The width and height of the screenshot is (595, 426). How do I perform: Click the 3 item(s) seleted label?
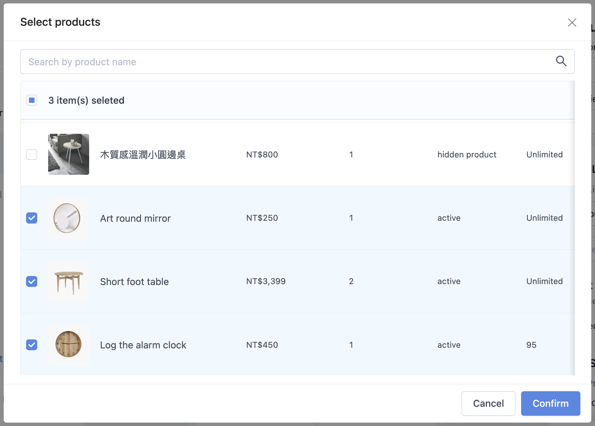tap(86, 100)
